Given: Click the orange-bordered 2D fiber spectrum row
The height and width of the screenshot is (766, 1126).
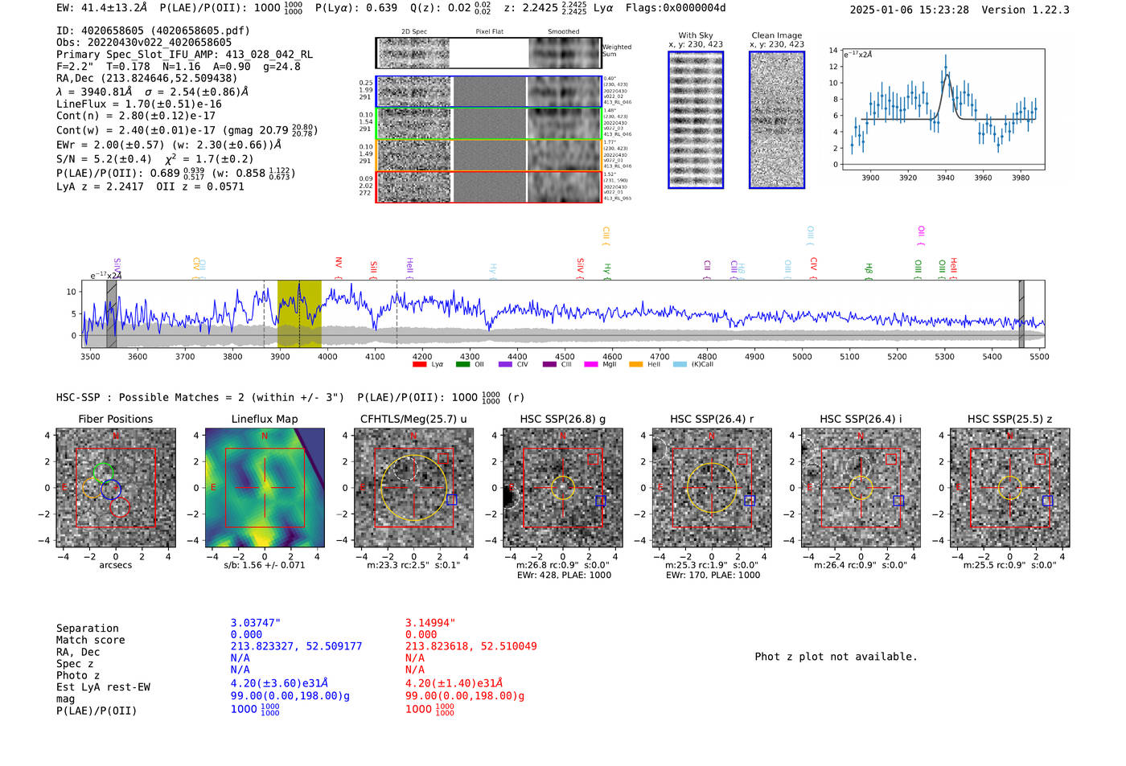Looking at the screenshot, I should 488,155.
